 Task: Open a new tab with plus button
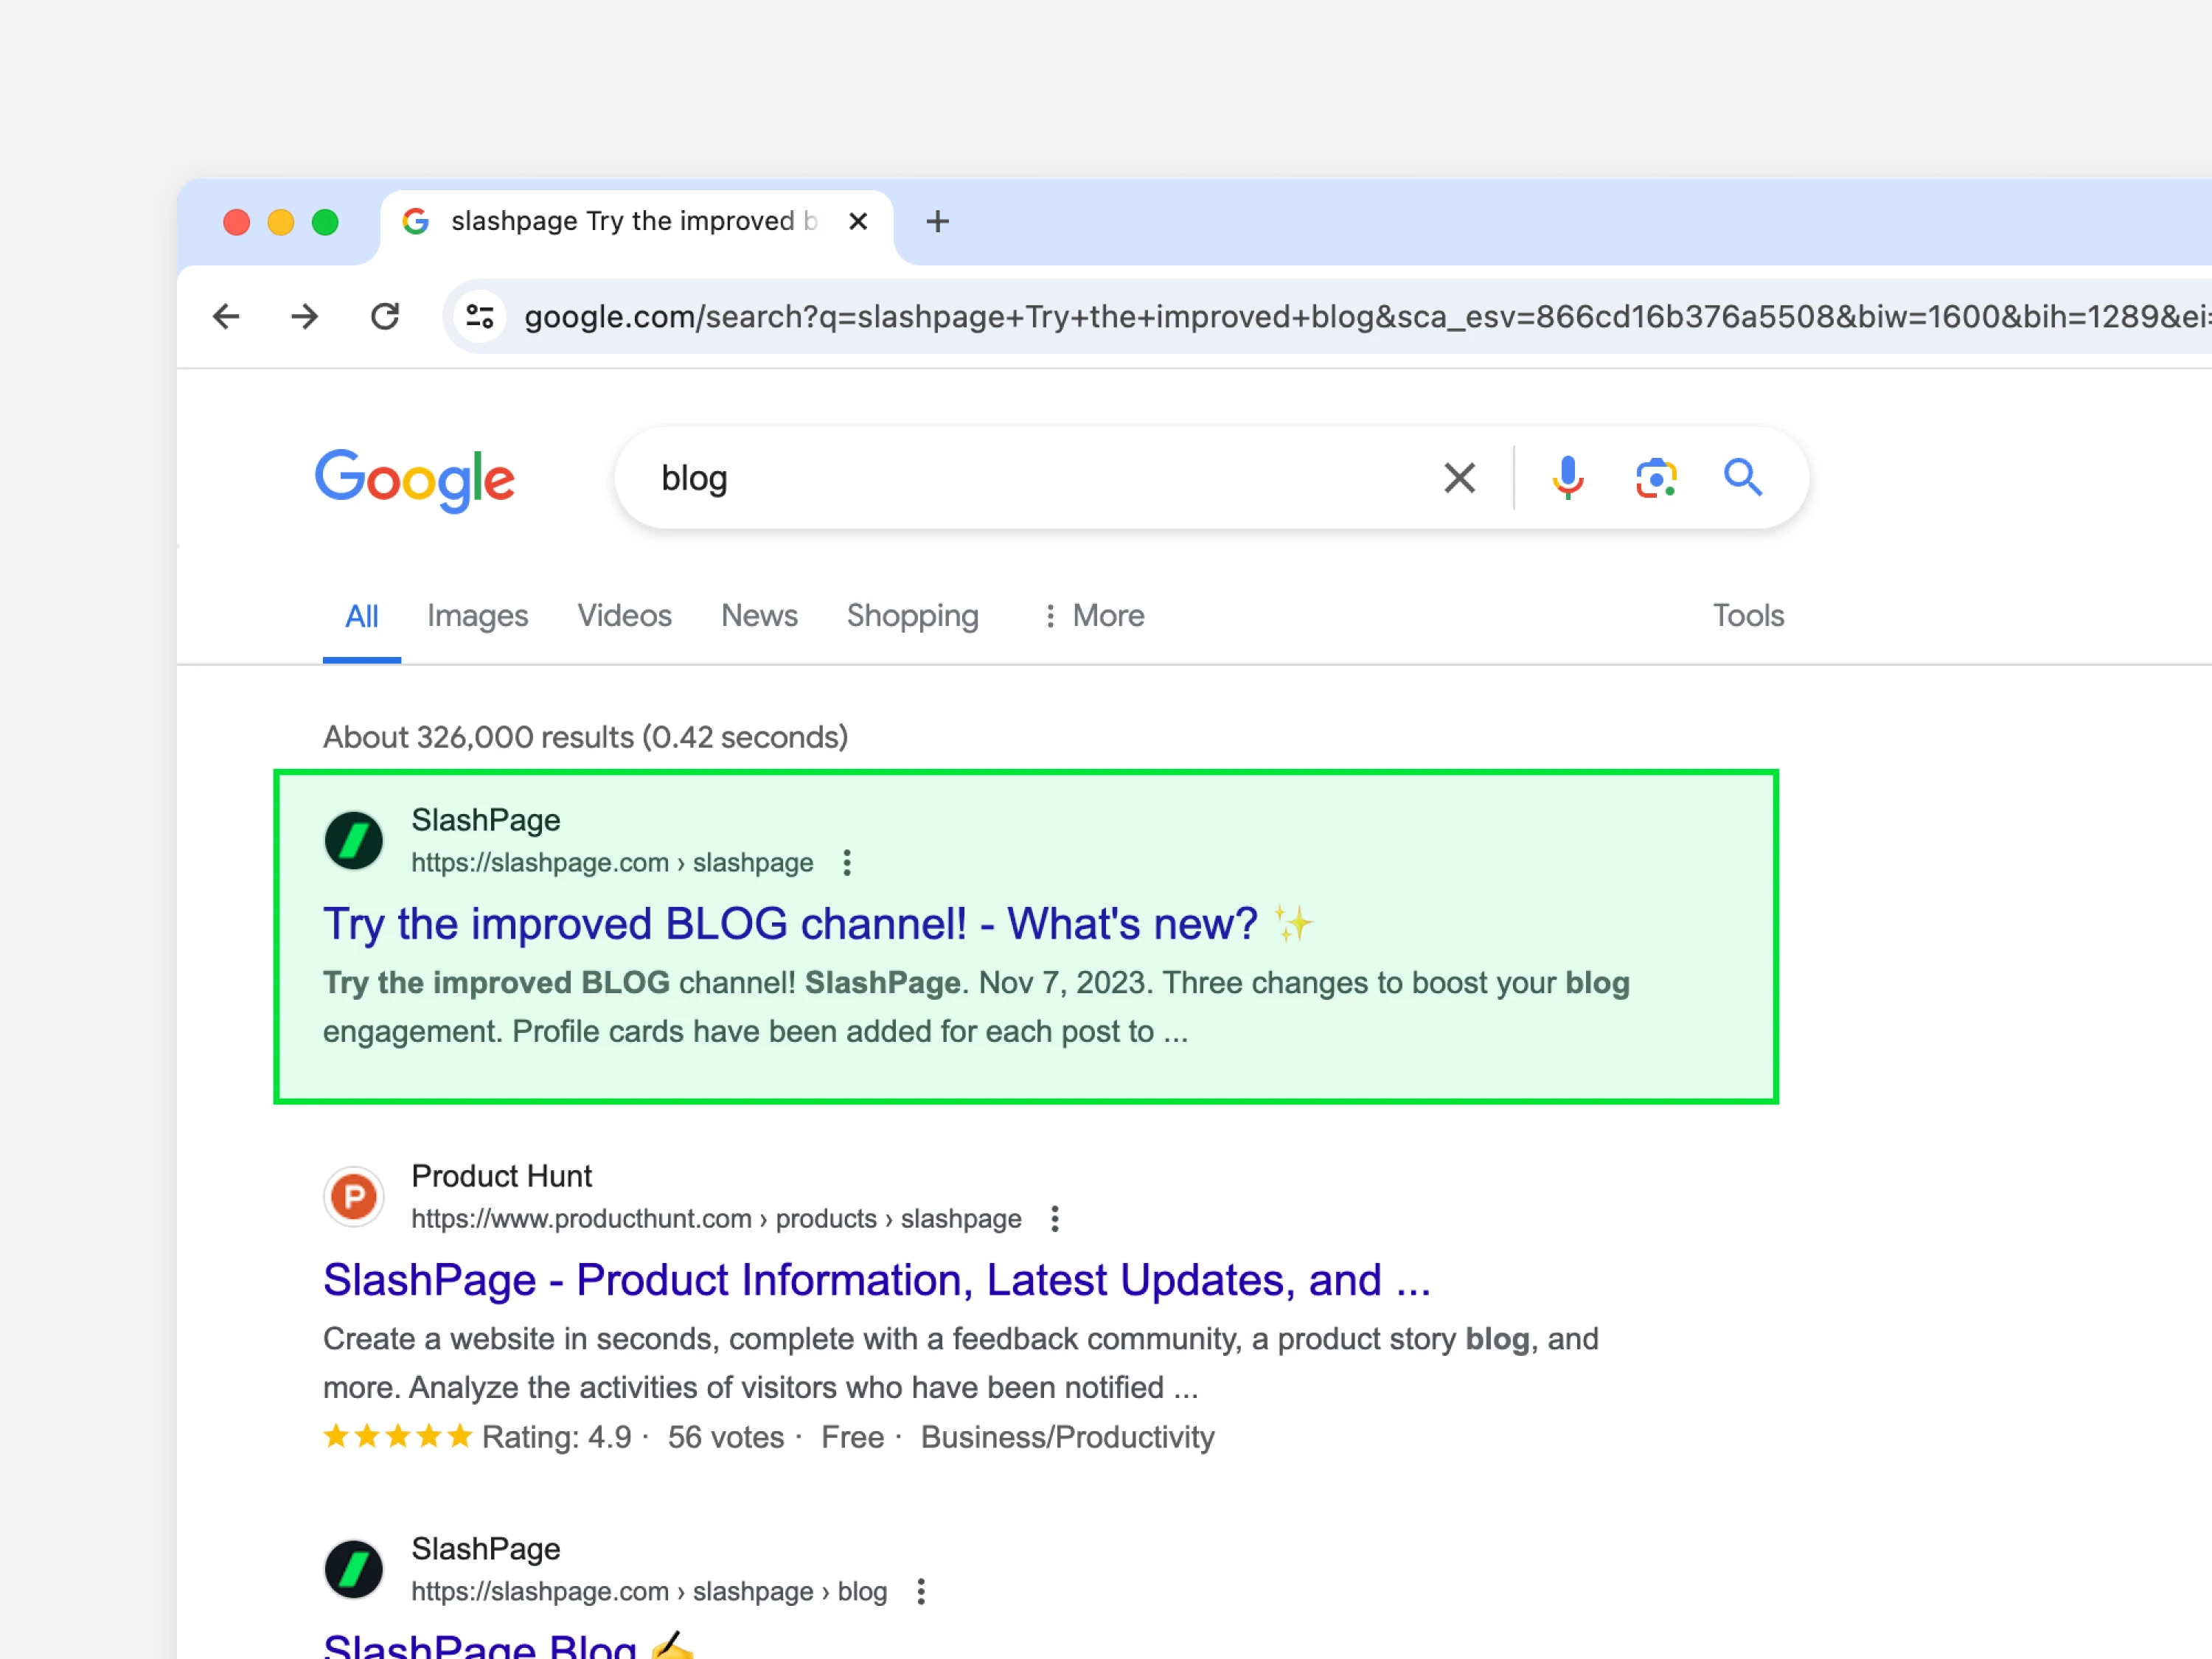point(937,221)
